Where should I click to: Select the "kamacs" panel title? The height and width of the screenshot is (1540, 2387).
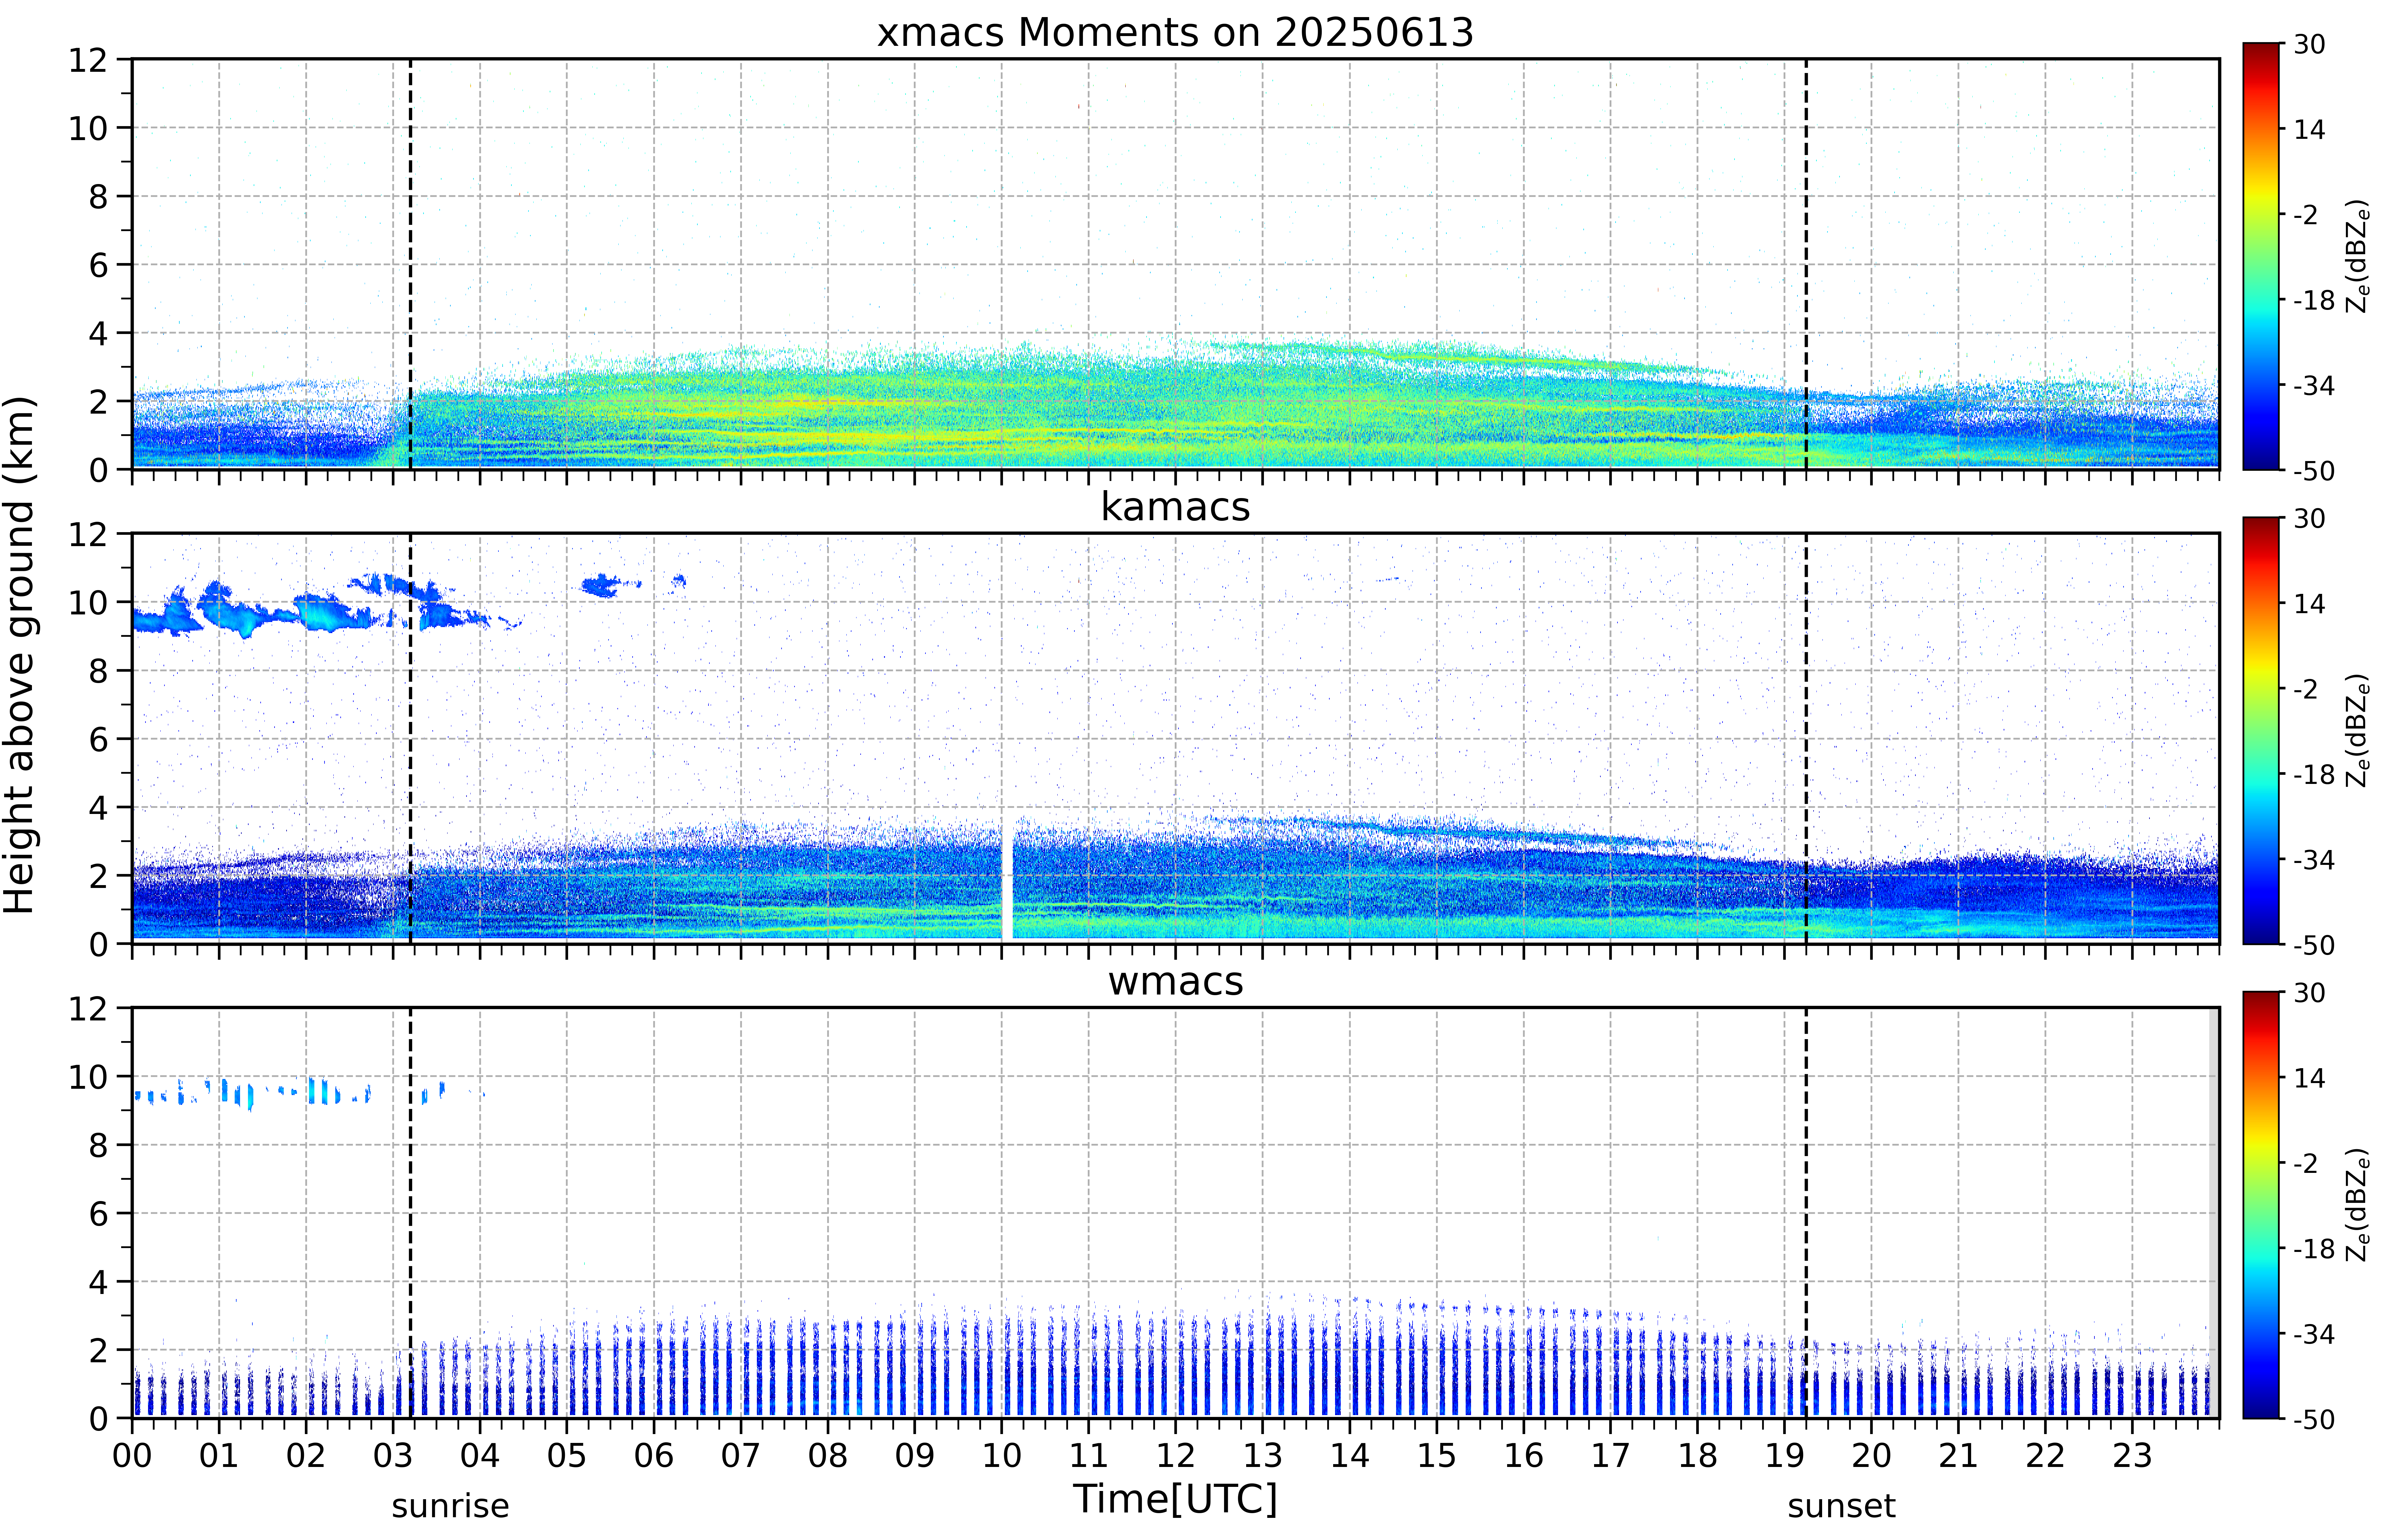coord(1175,507)
